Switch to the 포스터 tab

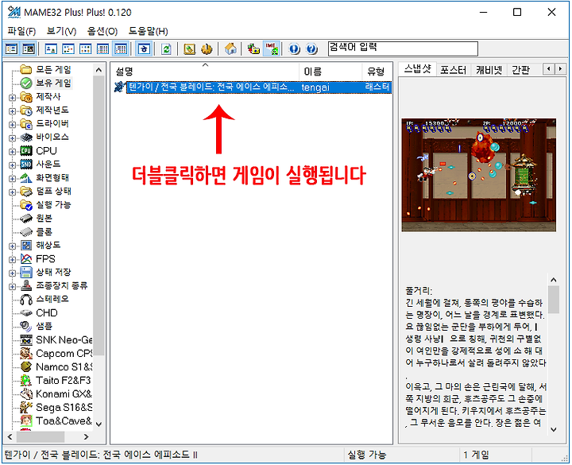[453, 70]
